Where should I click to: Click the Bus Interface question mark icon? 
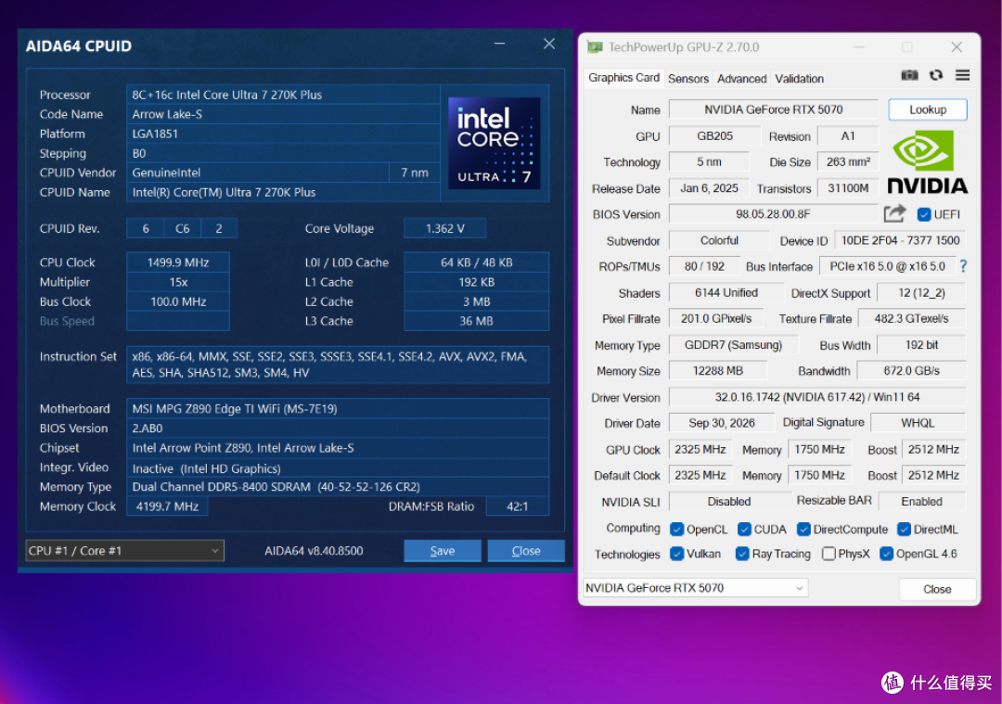[x=963, y=266]
